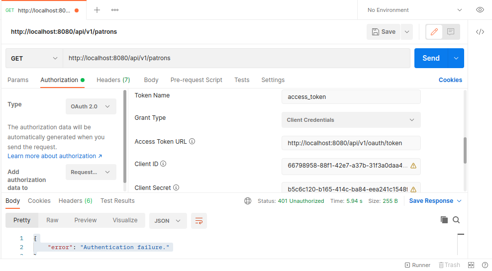Click the network globe icon near status

click(248, 201)
